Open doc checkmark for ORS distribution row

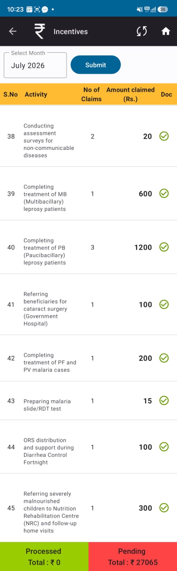tap(164, 447)
